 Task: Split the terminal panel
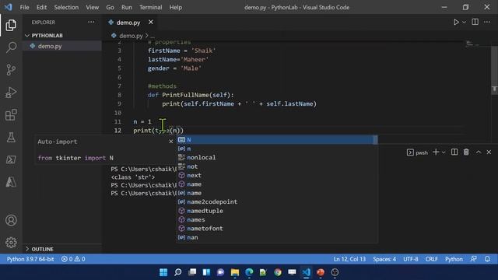(454, 152)
